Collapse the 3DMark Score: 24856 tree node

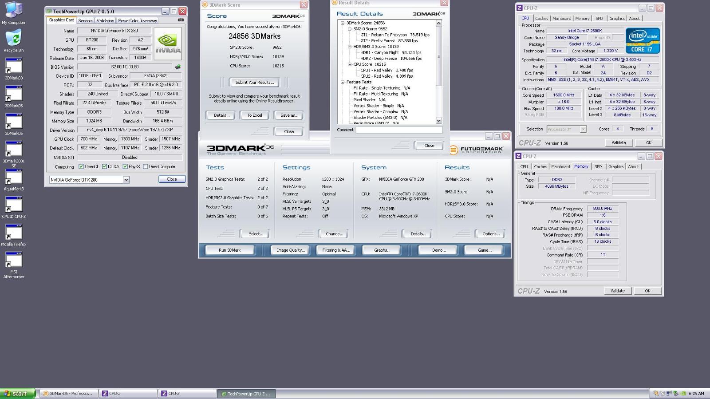click(343, 23)
